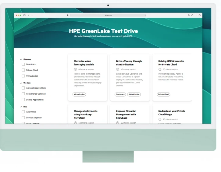
Task: Check the Containers category checkbox
Action: [23, 64]
